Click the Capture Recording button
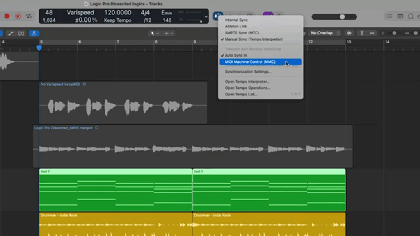420x236 pixels. click(18, 16)
